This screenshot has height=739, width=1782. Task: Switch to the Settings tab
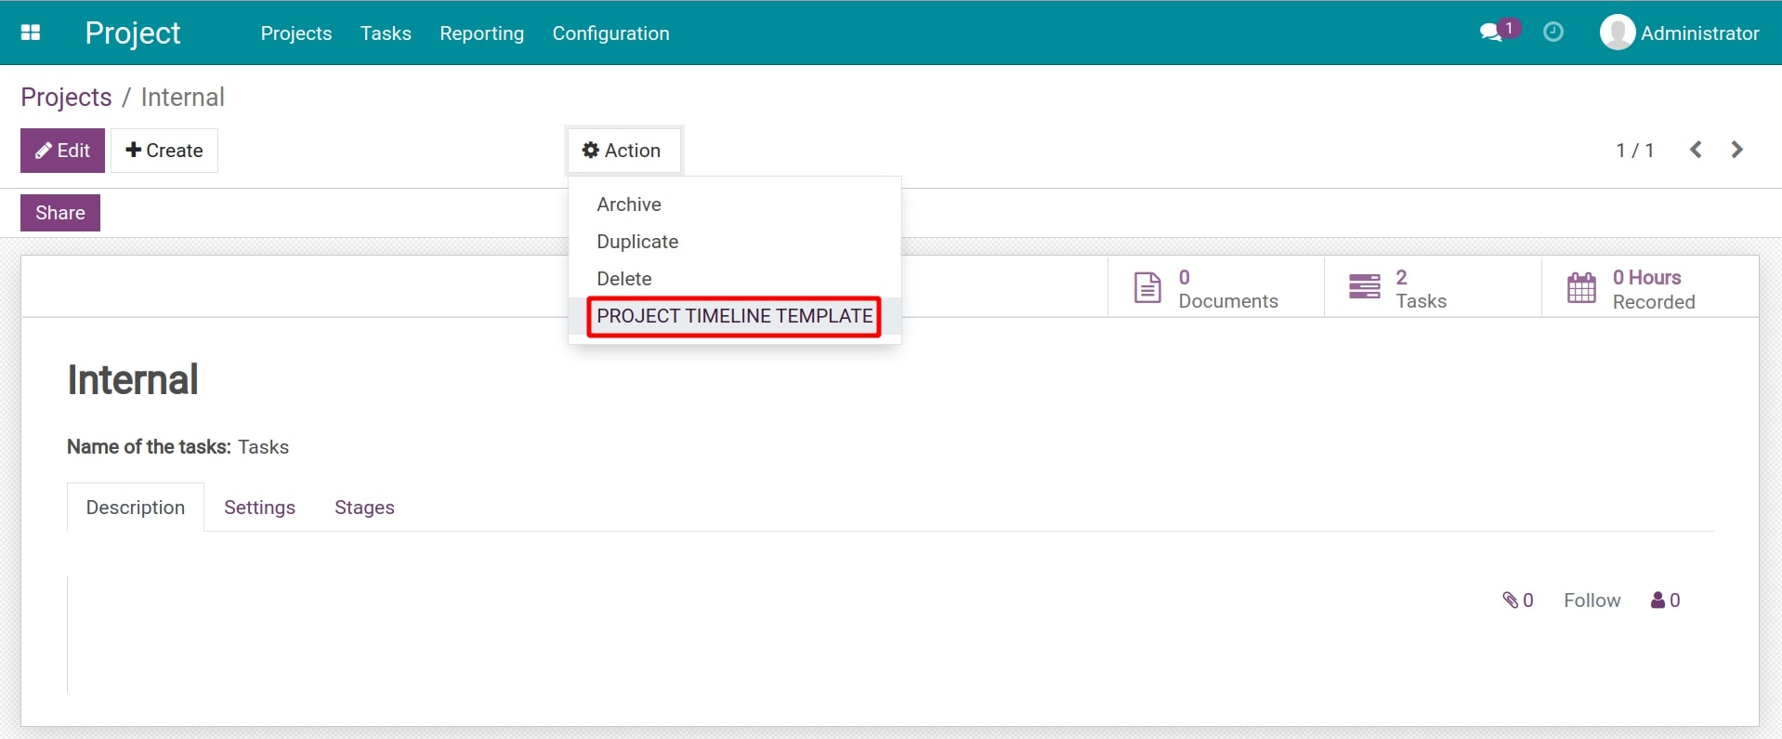pyautogui.click(x=259, y=508)
